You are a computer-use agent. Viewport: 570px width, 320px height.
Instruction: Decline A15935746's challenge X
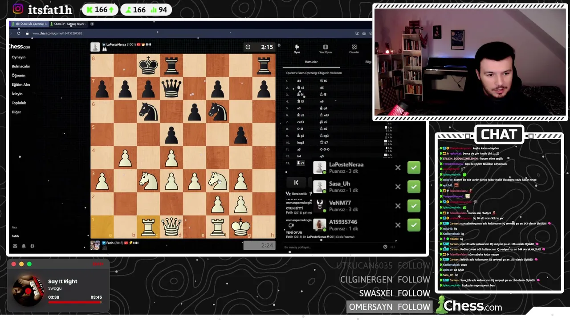click(x=398, y=225)
